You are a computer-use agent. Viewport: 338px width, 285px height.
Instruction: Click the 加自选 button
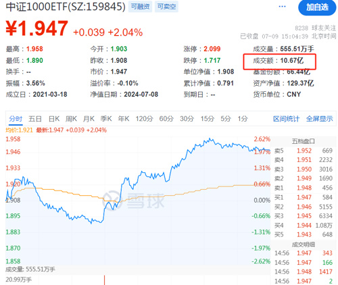click(317, 7)
